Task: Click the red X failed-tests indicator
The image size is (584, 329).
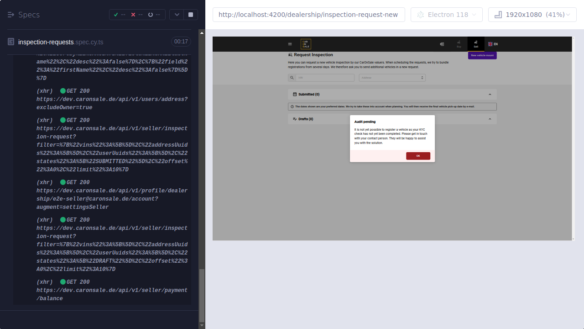Action: 133,15
